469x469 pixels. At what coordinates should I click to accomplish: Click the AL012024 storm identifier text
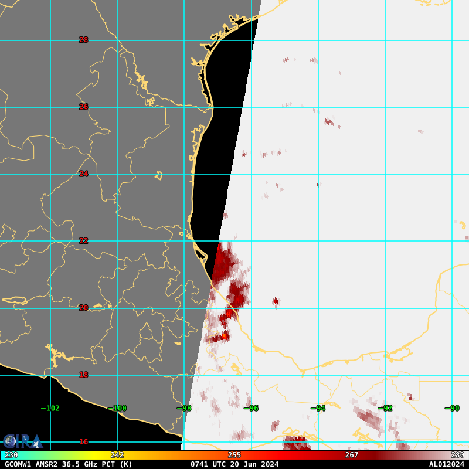pyautogui.click(x=446, y=464)
